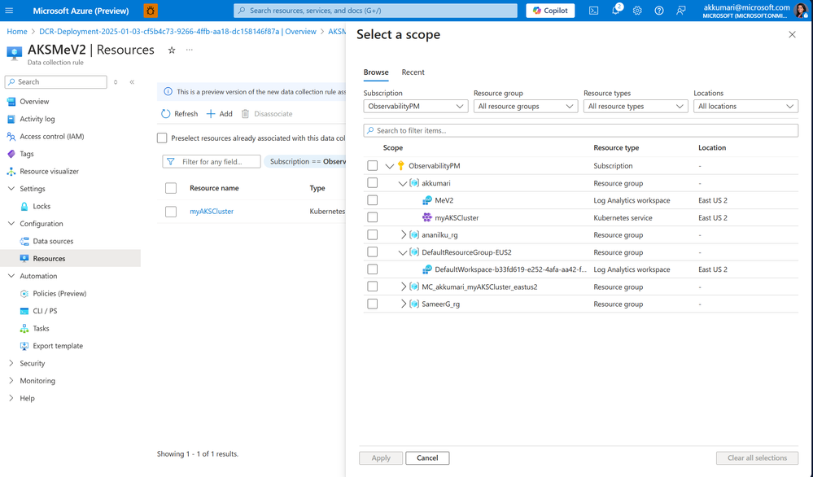
Task: Click the ObservabilityPM subscription key icon
Action: pyautogui.click(x=400, y=166)
